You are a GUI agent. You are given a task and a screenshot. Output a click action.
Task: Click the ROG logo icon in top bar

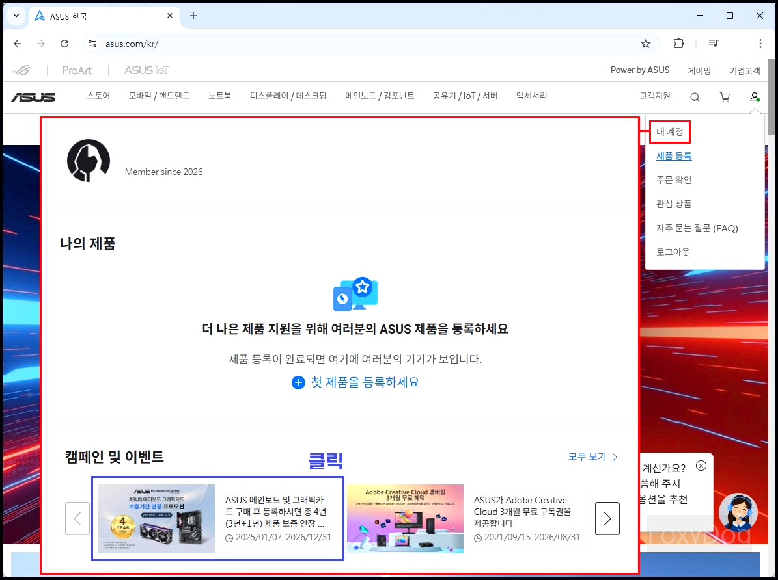pyautogui.click(x=21, y=70)
